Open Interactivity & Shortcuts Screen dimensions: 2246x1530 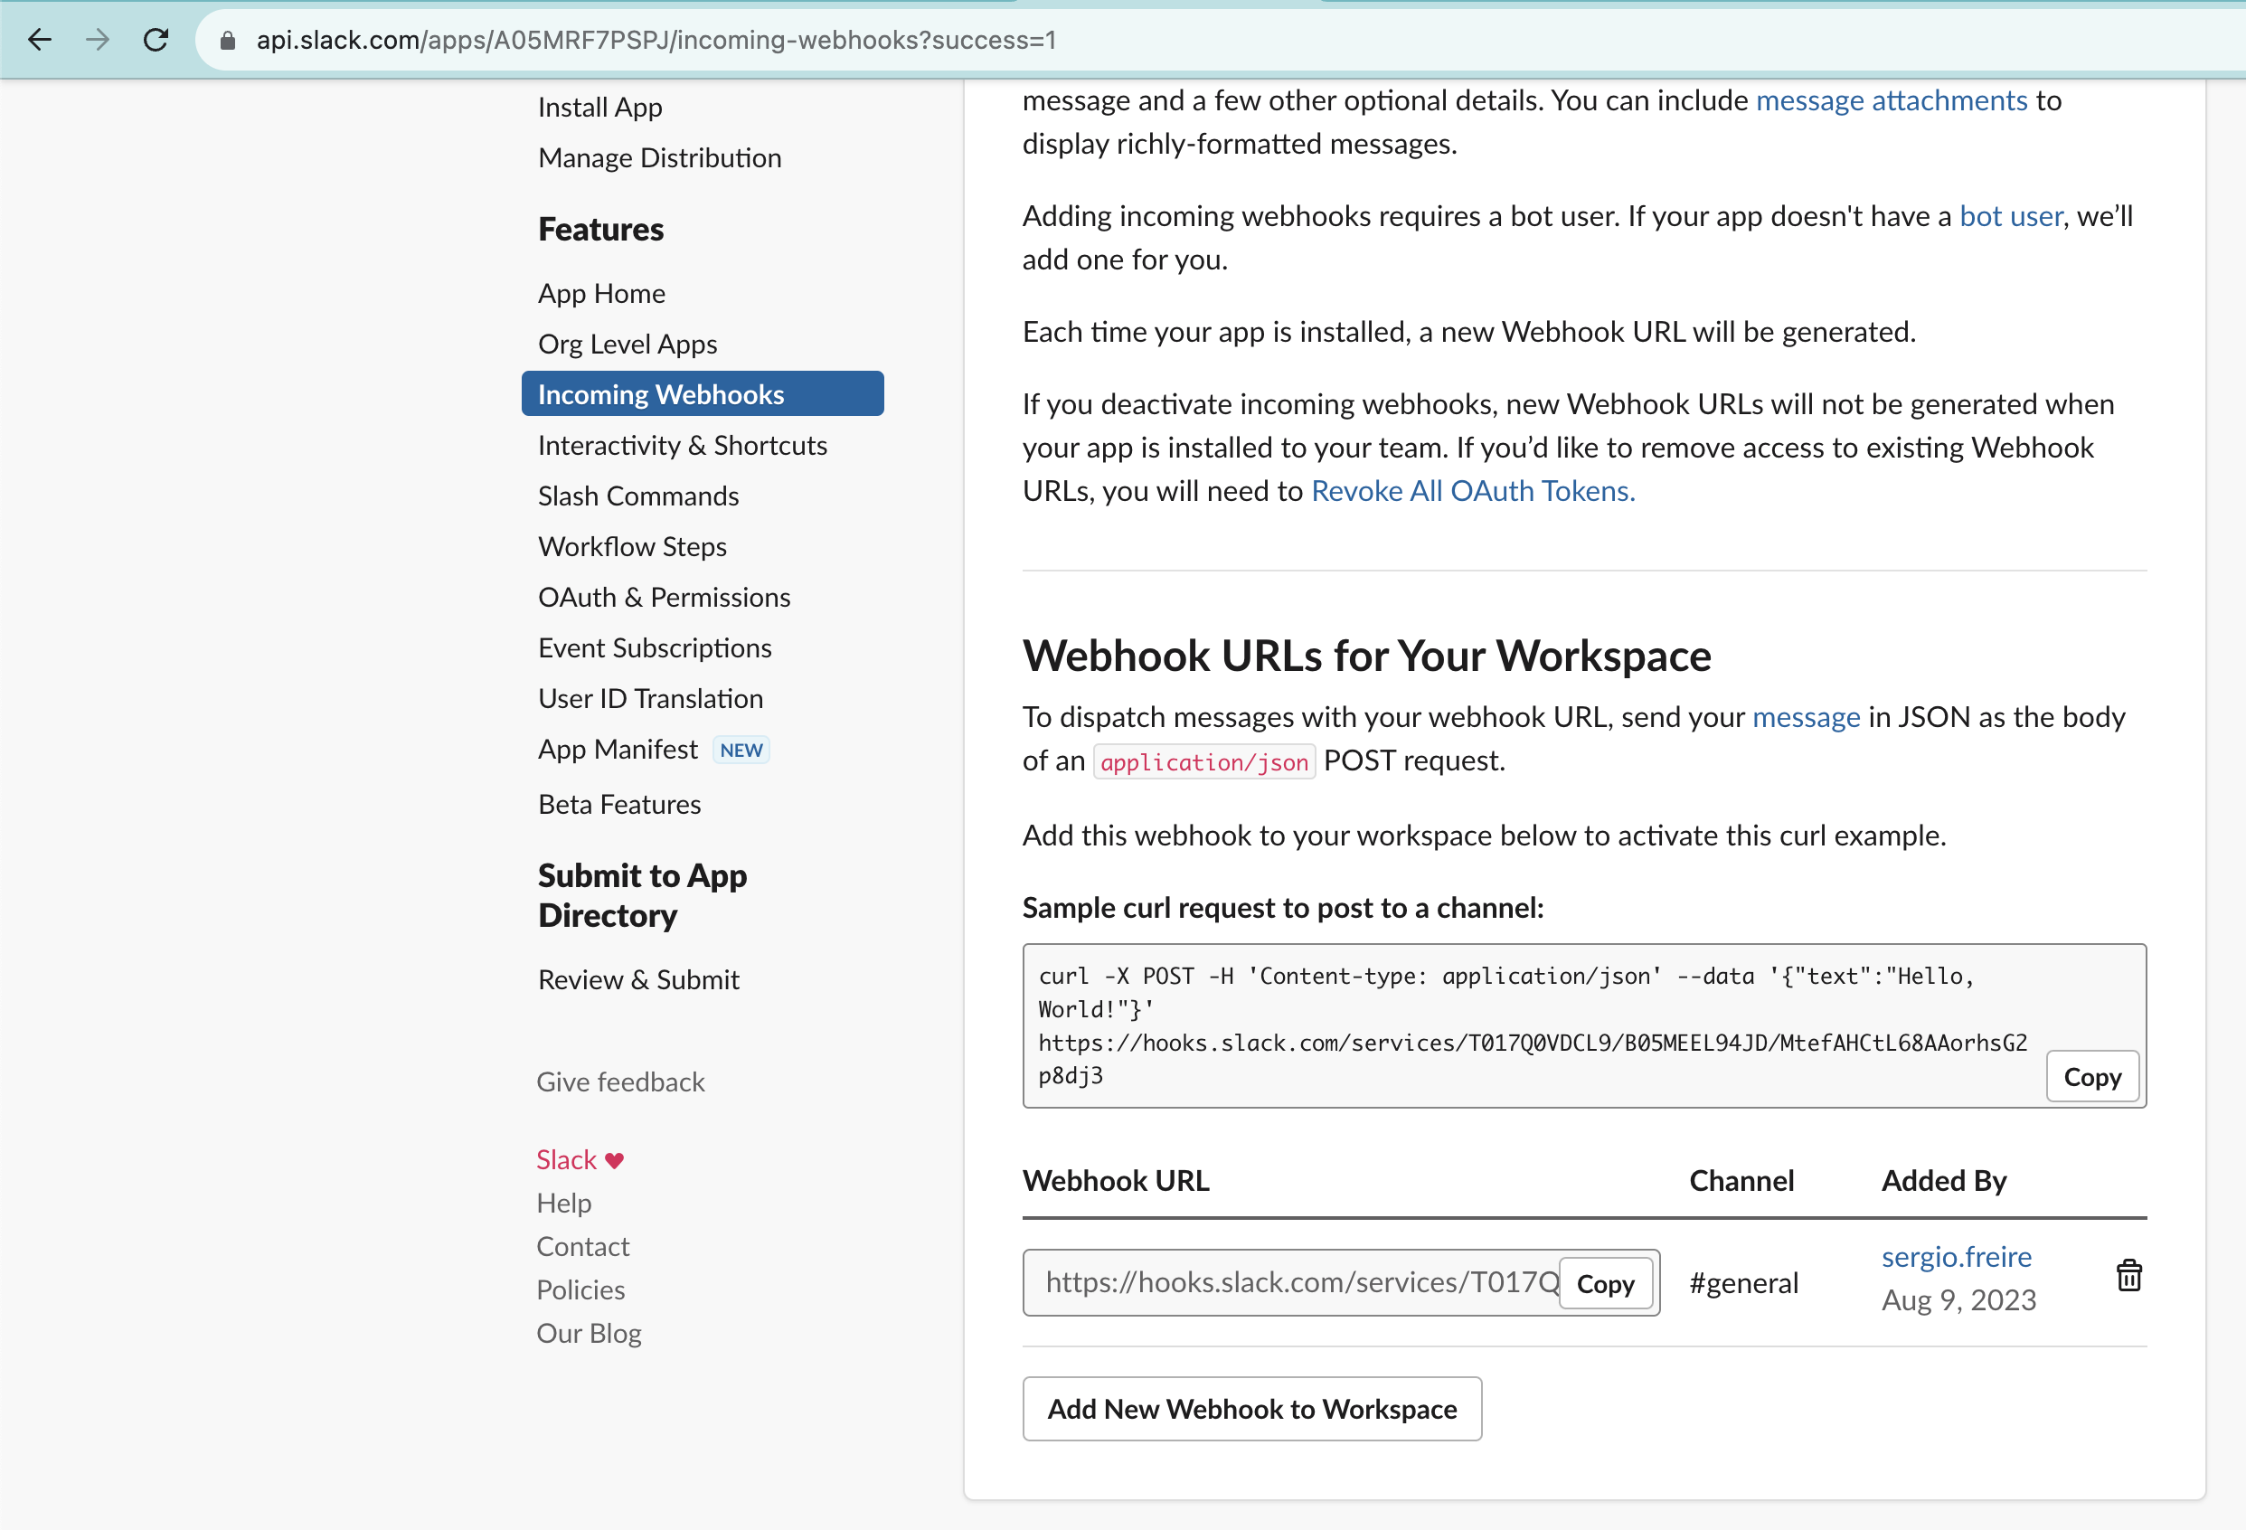(x=683, y=446)
